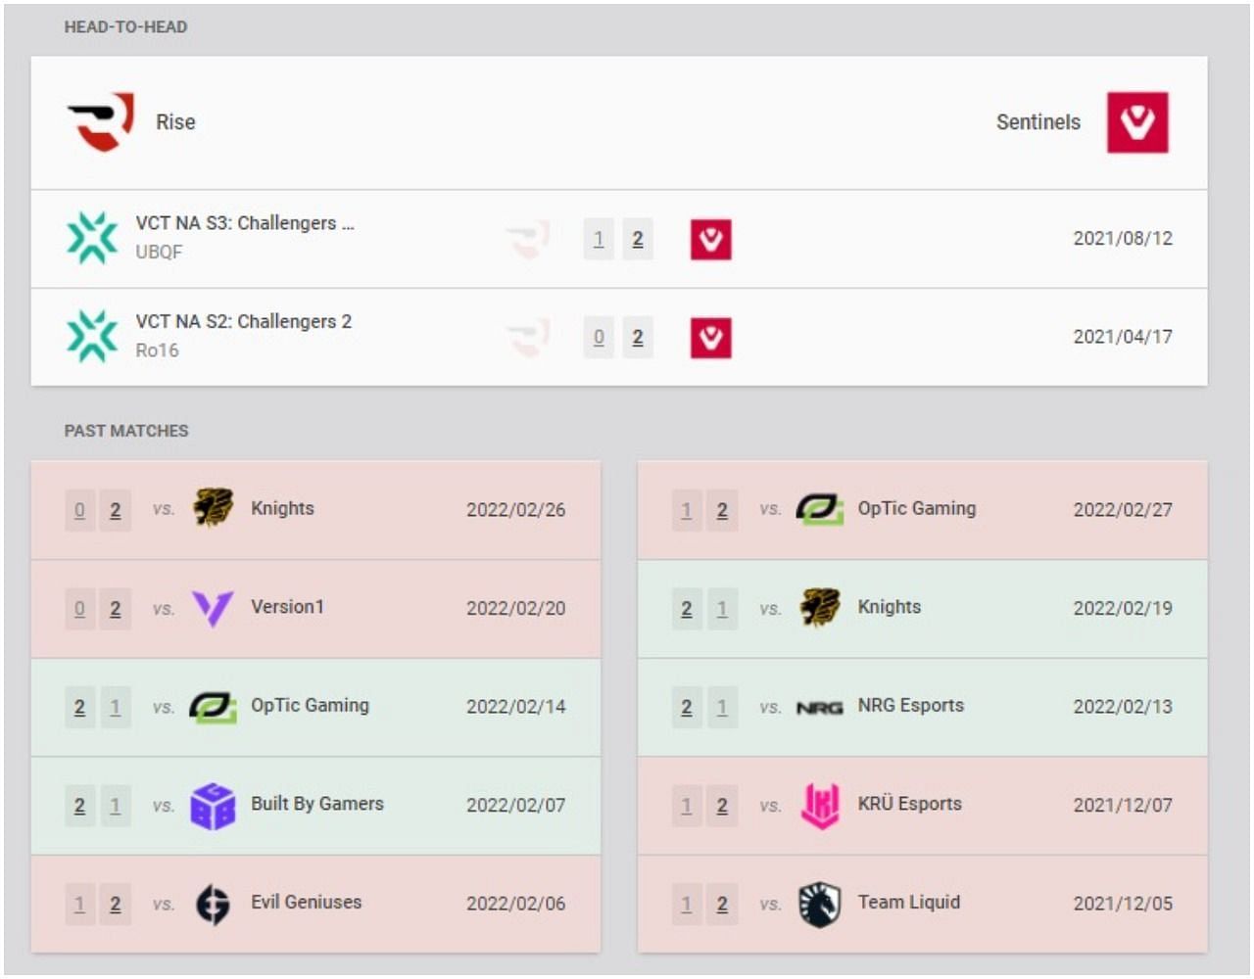Click the Sentinels red logo in header

click(1137, 122)
